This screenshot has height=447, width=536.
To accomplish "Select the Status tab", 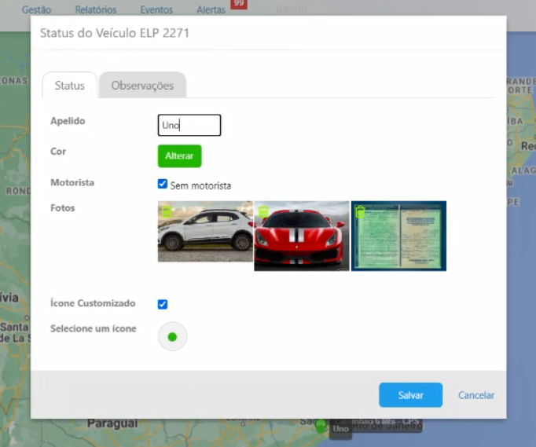I will coord(69,86).
